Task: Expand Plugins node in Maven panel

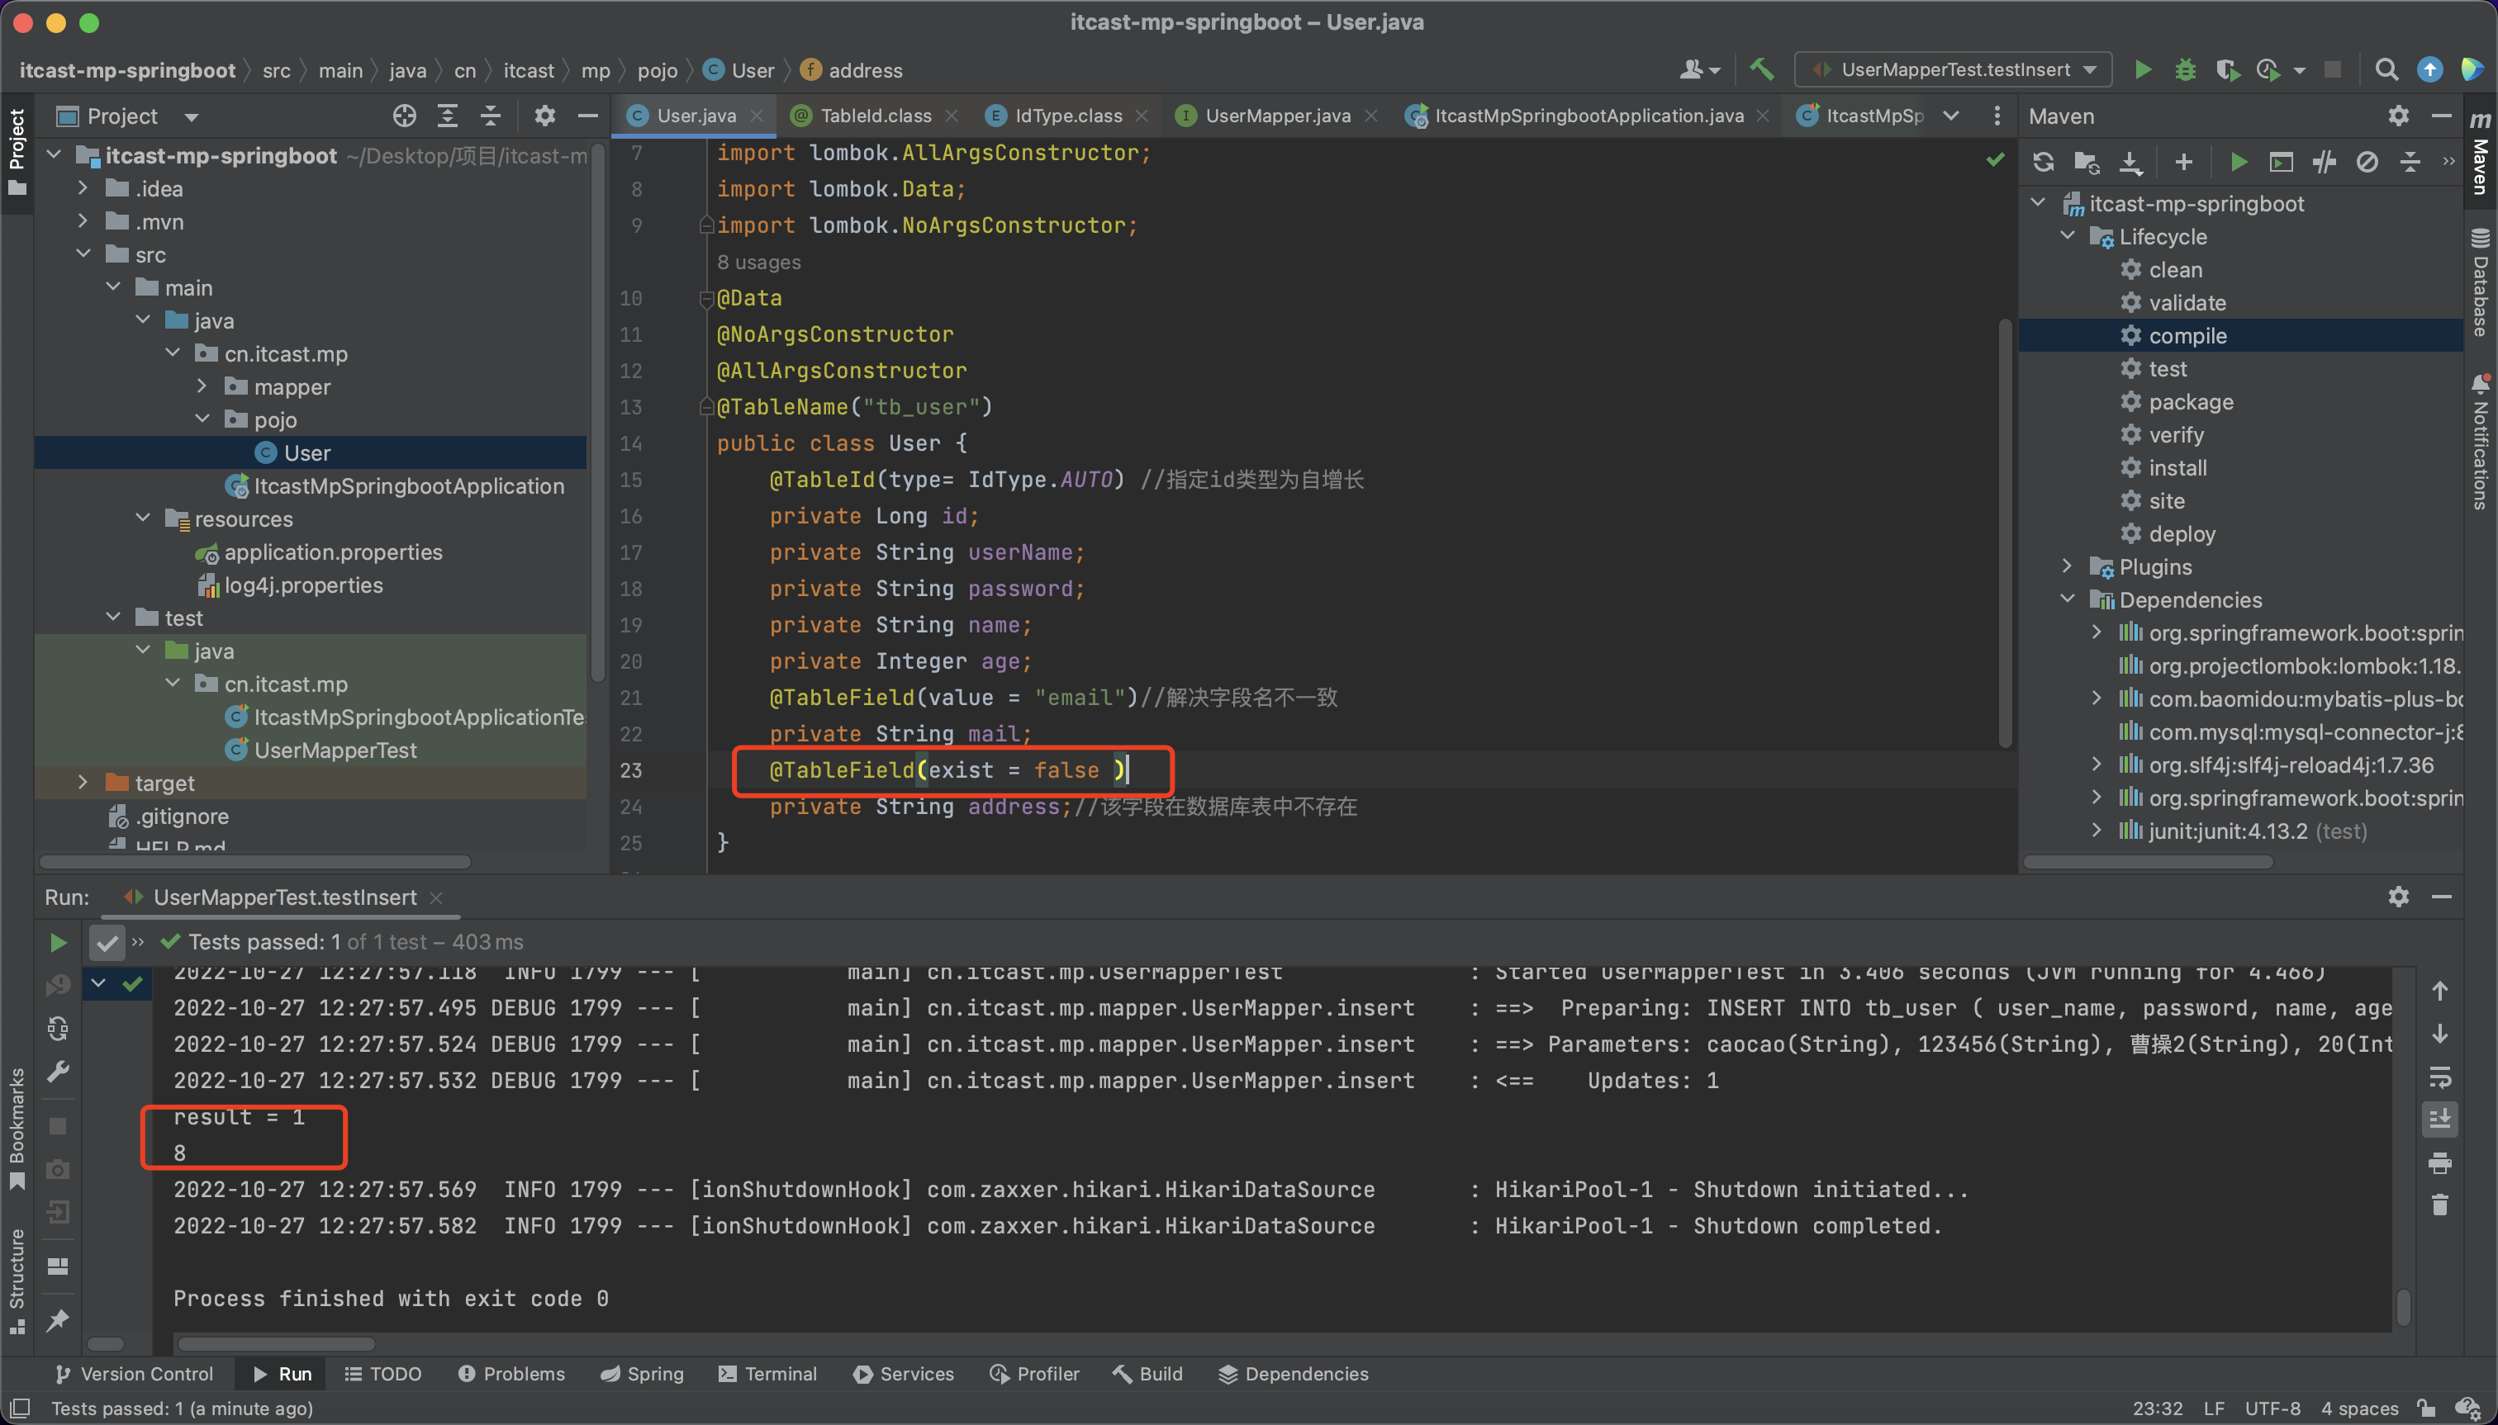Action: pyautogui.click(x=2067, y=566)
